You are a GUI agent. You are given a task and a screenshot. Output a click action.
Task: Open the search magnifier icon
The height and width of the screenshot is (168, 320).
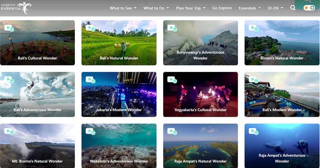click(x=293, y=8)
